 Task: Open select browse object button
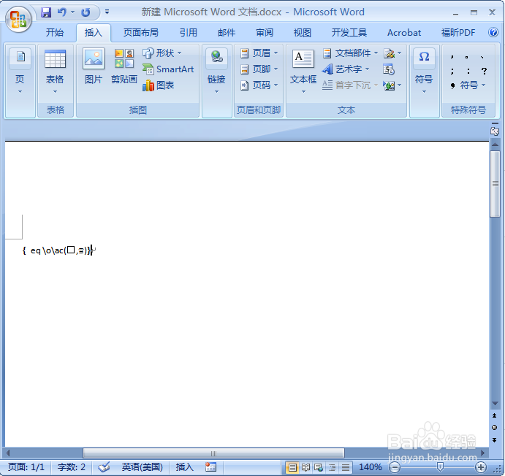494,427
